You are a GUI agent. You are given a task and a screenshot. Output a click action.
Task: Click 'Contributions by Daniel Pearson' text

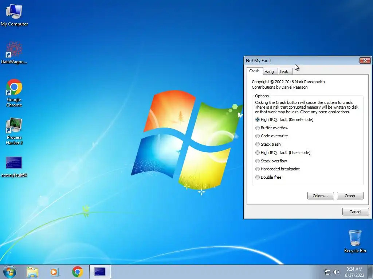279,87
